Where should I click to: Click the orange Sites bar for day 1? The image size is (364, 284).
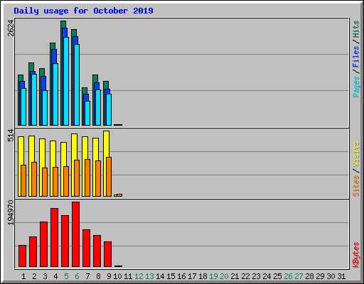[x=23, y=180]
